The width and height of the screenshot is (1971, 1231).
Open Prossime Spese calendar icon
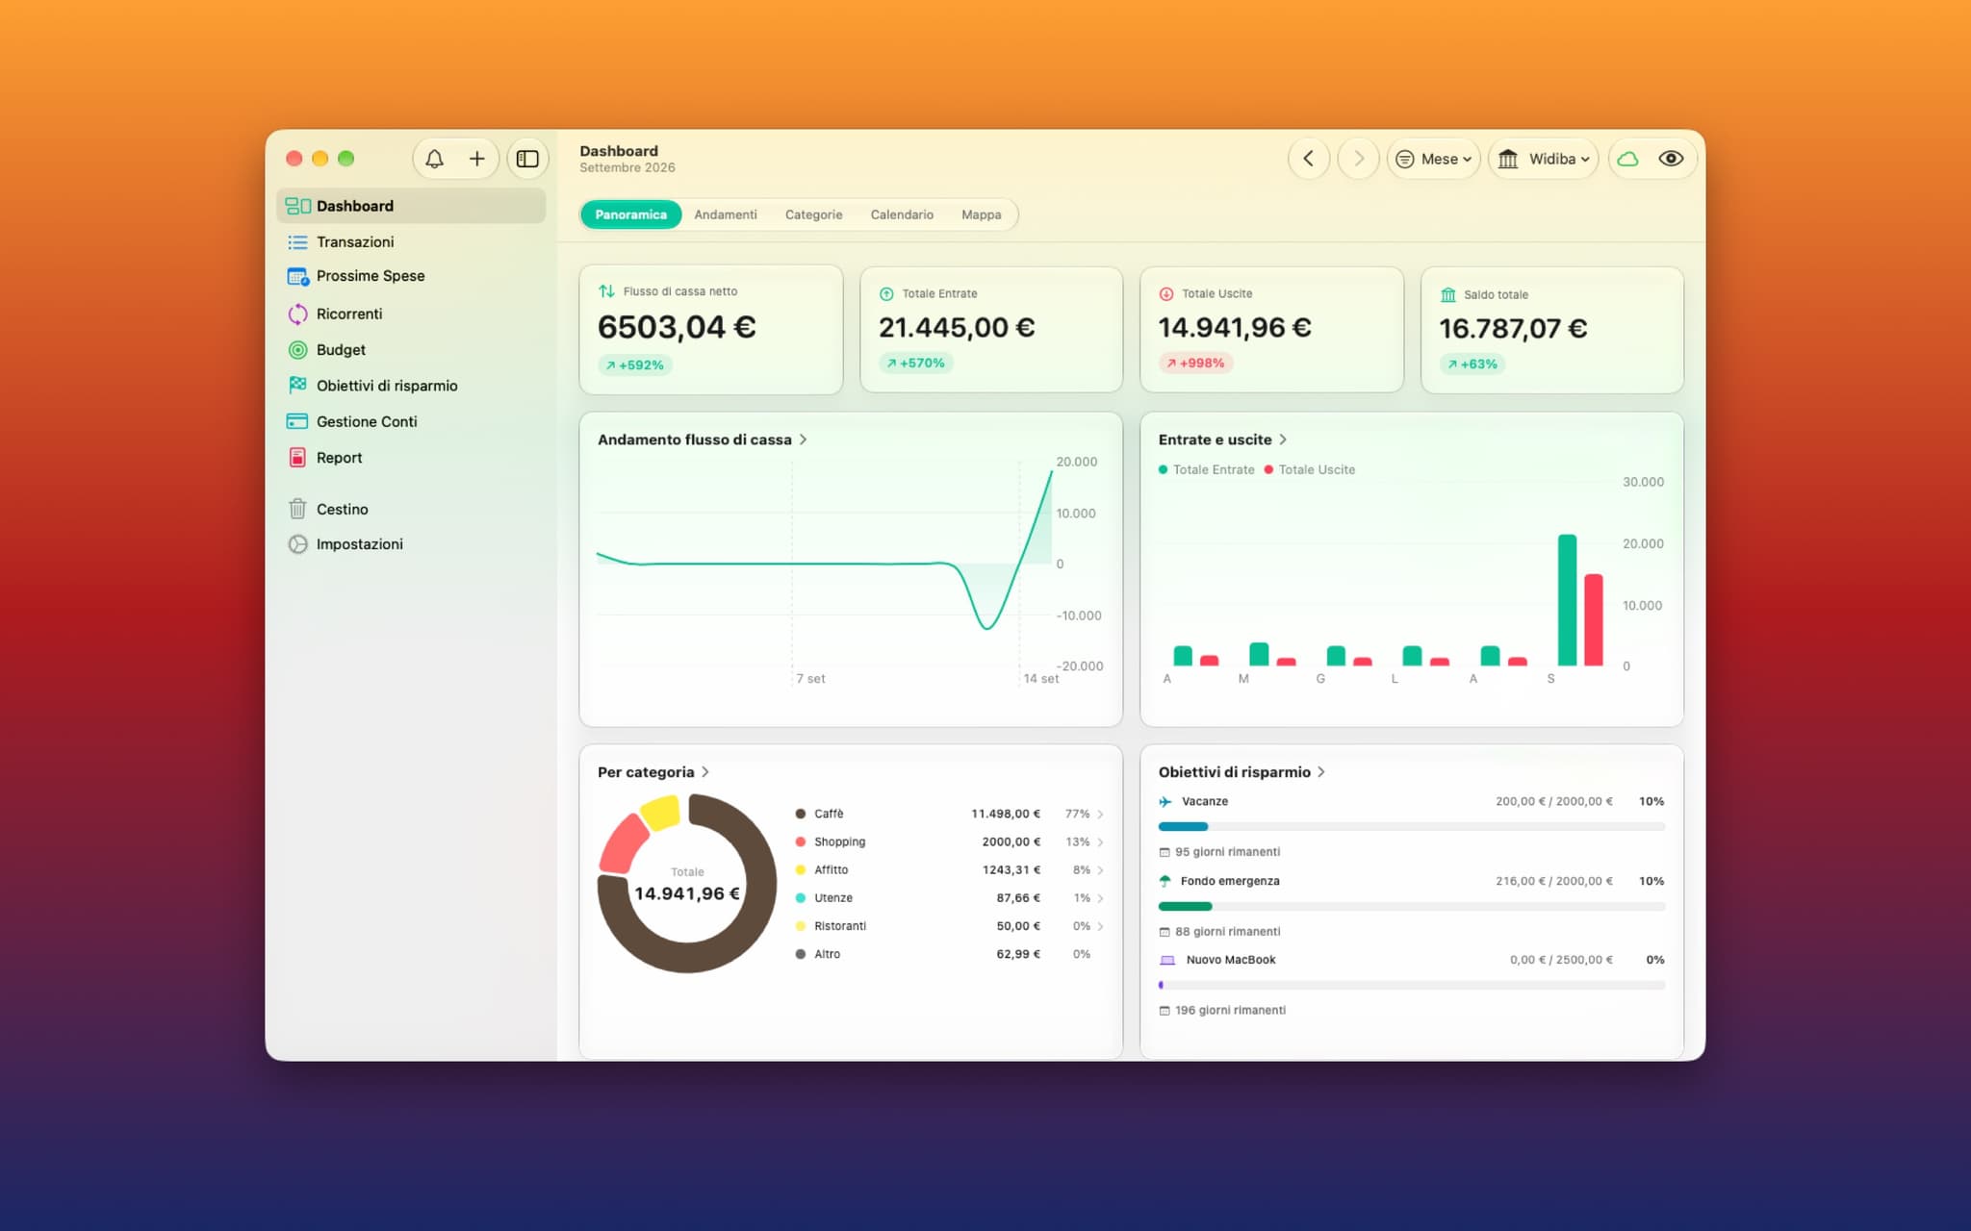(x=297, y=277)
